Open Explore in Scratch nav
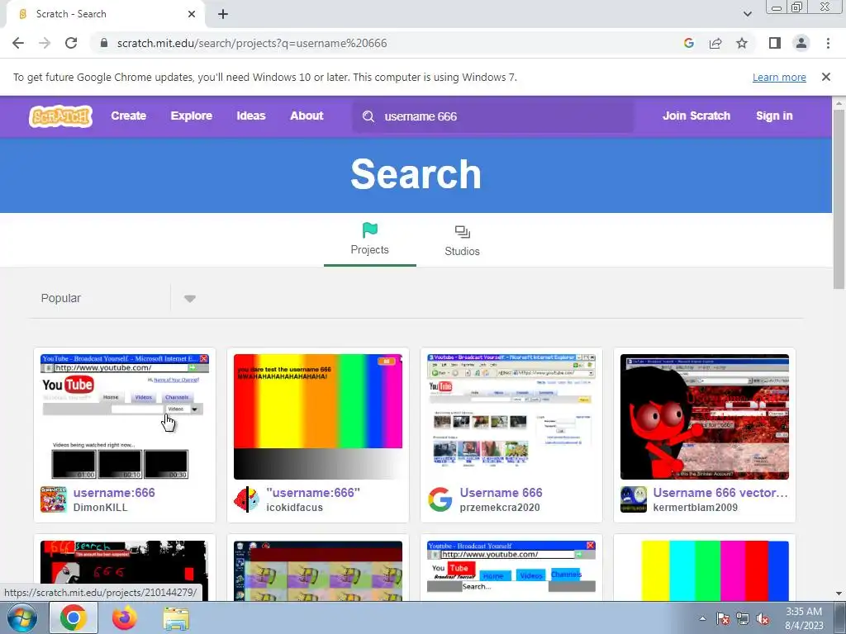This screenshot has width=846, height=634. pyautogui.click(x=192, y=116)
